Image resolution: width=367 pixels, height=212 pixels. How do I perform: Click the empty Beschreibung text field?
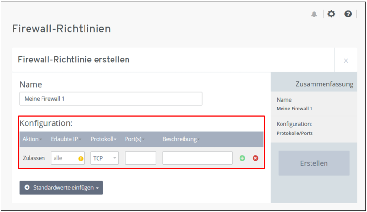[x=197, y=158]
